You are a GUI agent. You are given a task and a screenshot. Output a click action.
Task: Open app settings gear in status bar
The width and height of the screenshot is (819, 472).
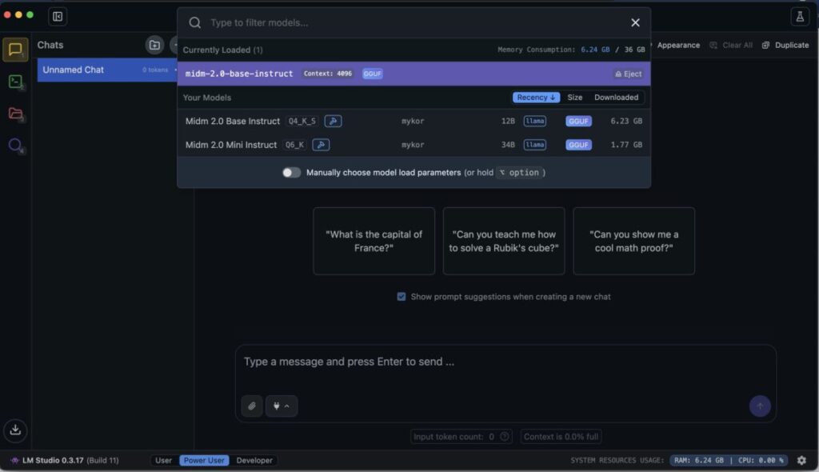[801, 460]
